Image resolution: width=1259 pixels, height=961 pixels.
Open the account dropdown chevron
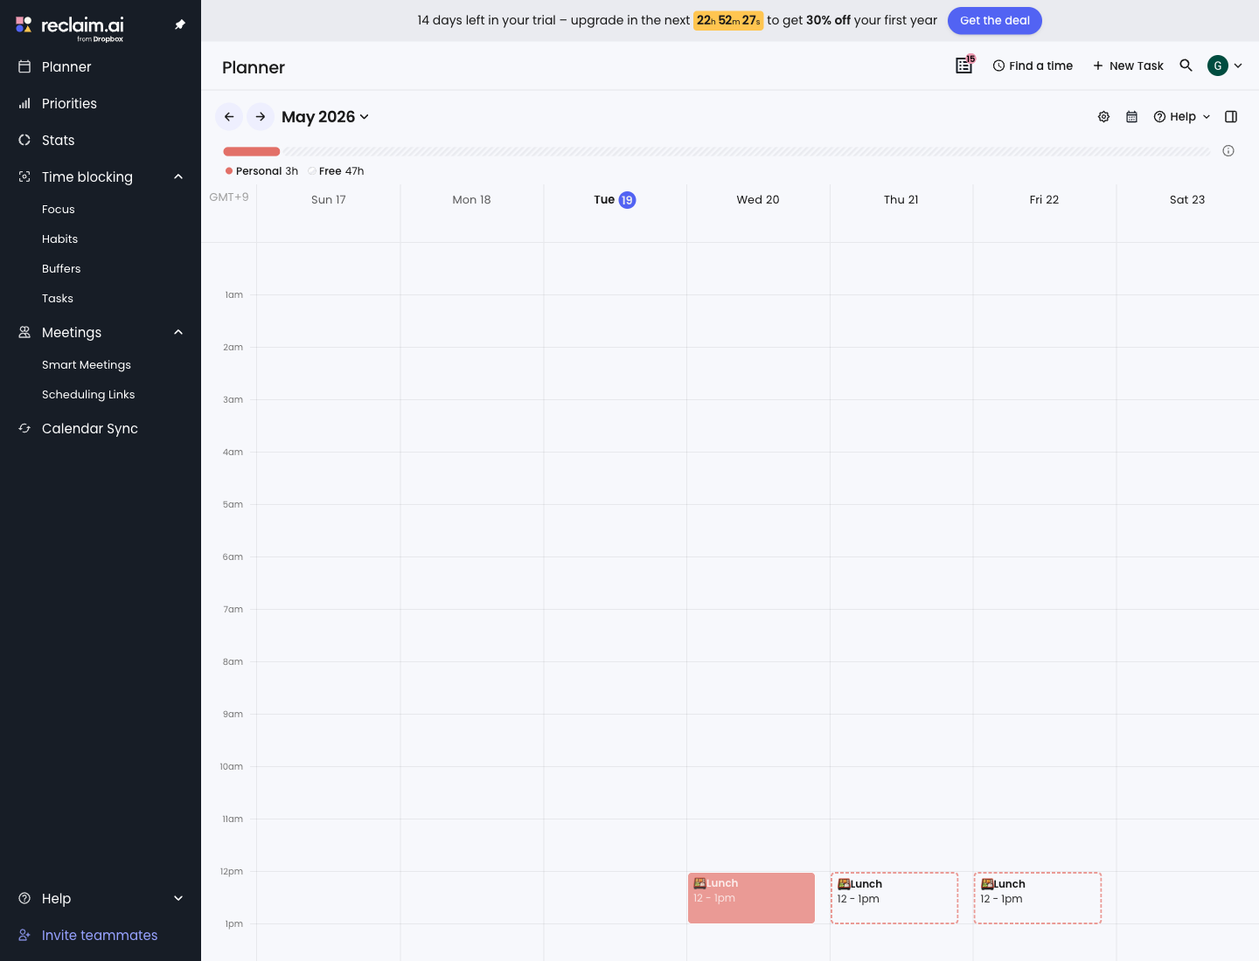1238,66
